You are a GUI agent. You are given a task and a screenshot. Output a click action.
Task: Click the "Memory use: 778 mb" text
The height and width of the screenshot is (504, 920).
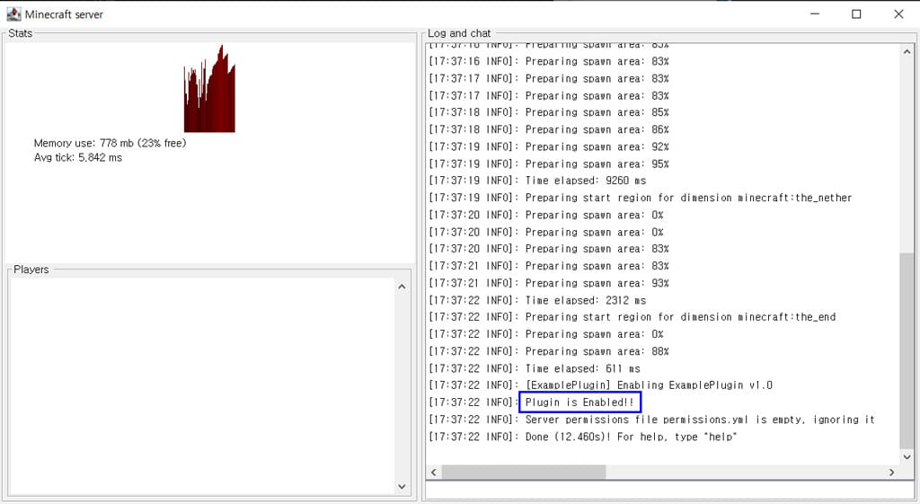coord(110,143)
